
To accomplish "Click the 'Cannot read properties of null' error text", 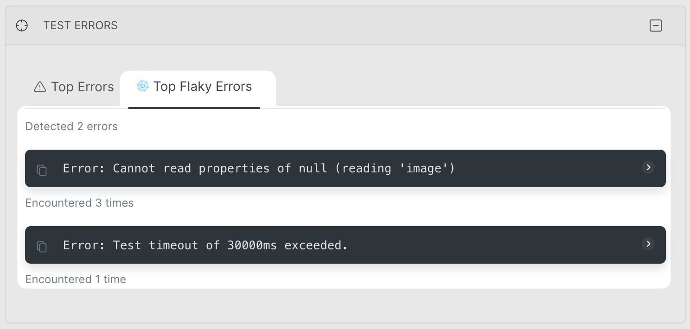I will coord(259,168).
